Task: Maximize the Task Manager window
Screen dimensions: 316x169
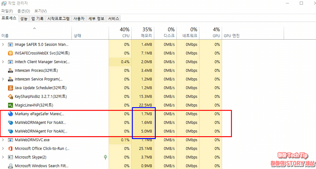Action: (301, 3)
